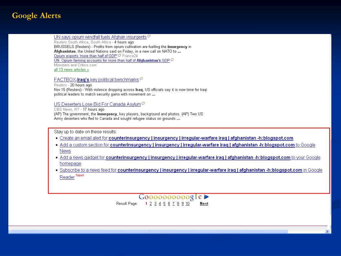Click the horizontal scrollbar thumb
The height and width of the screenshot is (256, 341).
(x=149, y=232)
